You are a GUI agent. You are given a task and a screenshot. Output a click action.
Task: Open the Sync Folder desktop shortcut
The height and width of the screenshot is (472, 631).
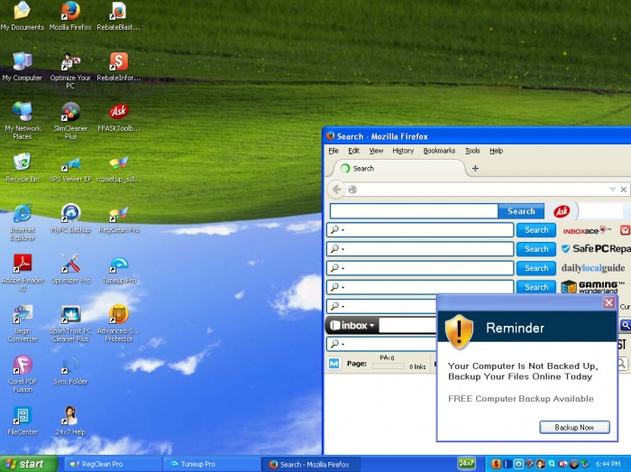(70, 371)
